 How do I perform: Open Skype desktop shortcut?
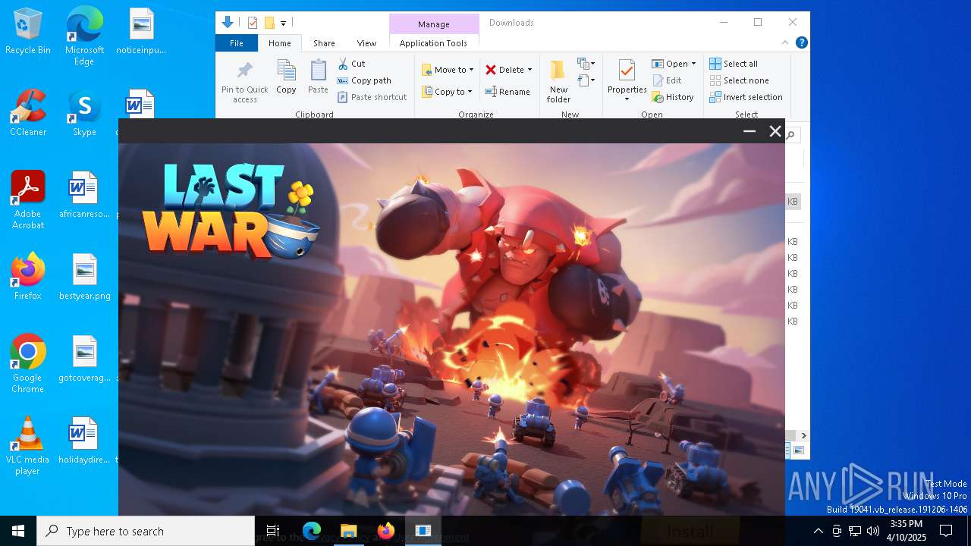point(84,114)
